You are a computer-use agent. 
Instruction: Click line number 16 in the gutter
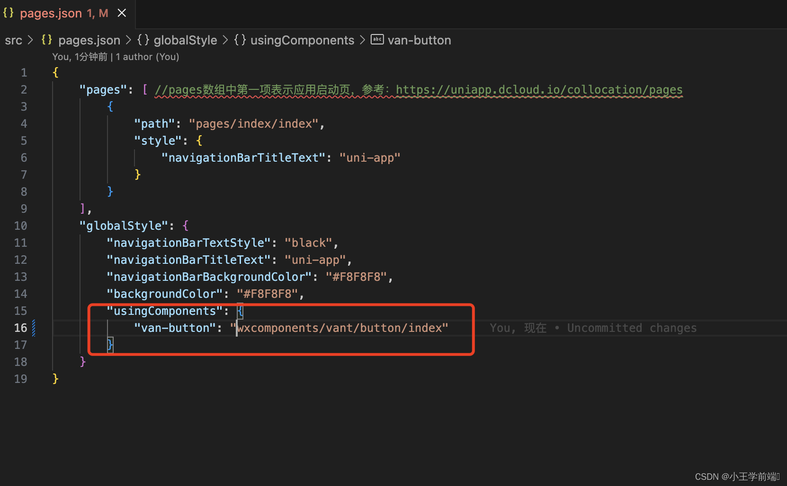pos(20,328)
